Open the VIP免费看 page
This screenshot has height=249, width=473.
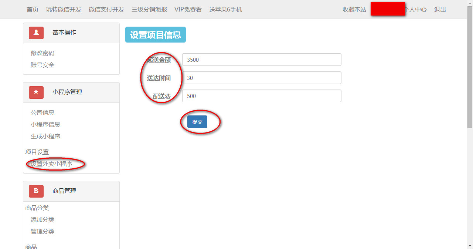(188, 10)
